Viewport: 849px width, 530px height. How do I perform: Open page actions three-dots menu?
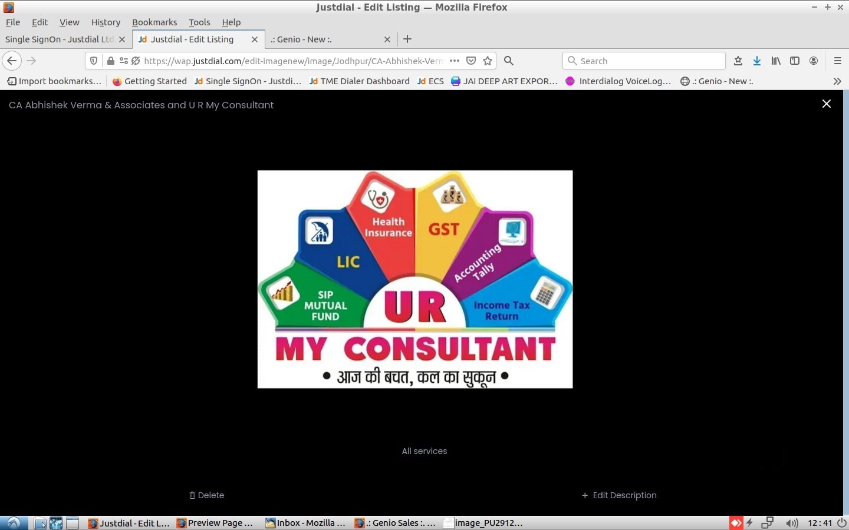point(454,61)
